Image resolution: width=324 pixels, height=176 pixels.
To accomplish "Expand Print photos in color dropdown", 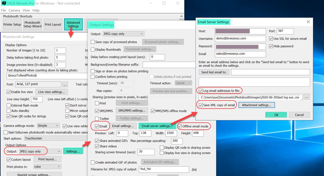I will pos(48,167).
